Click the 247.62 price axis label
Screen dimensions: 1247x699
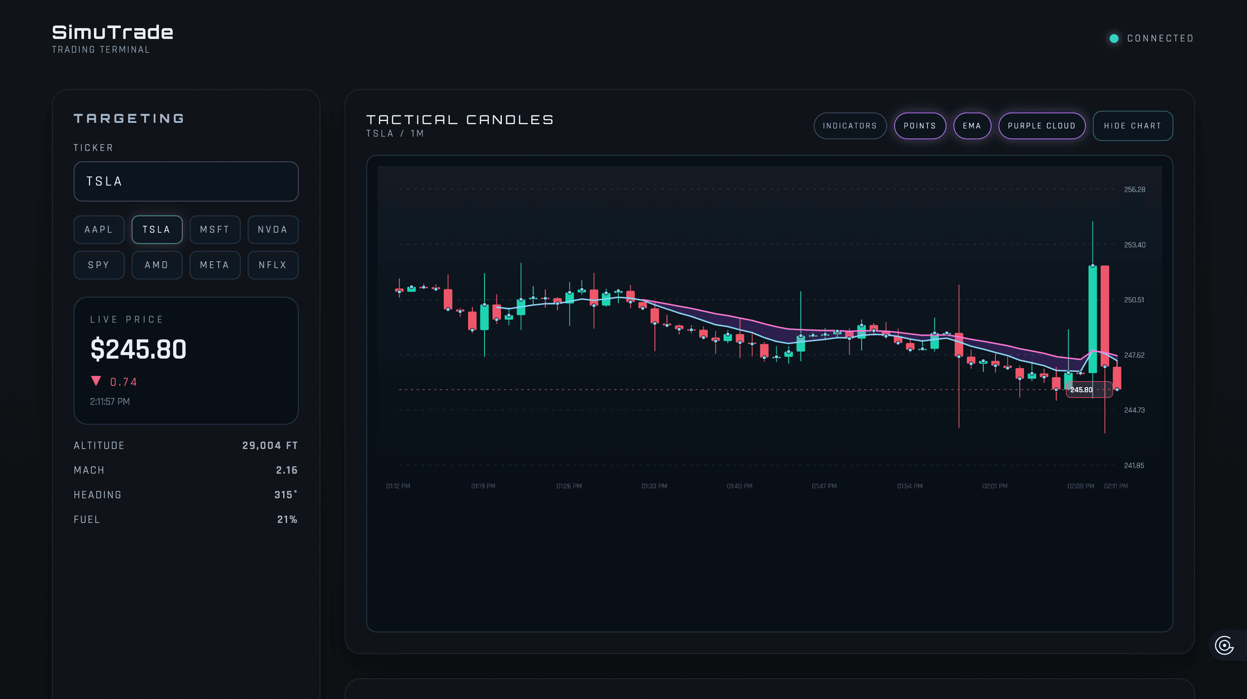1134,355
